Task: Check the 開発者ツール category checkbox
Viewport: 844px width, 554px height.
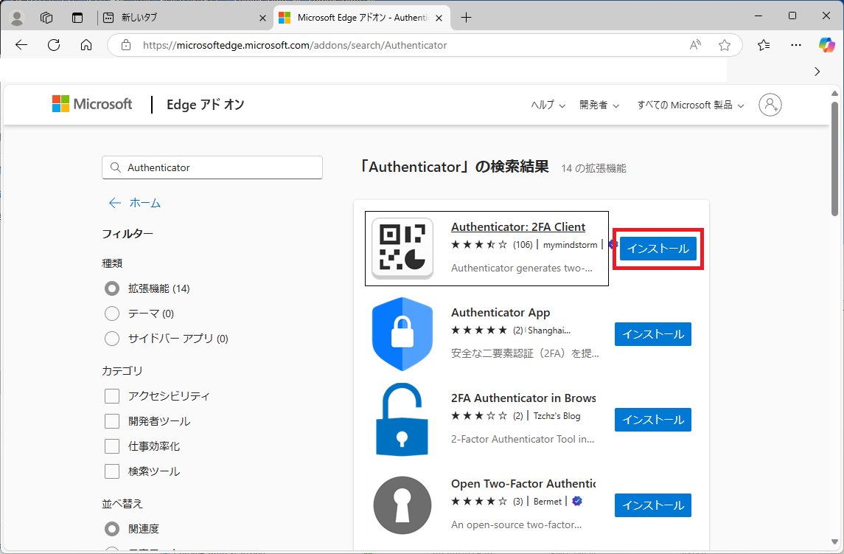Action: [x=111, y=420]
